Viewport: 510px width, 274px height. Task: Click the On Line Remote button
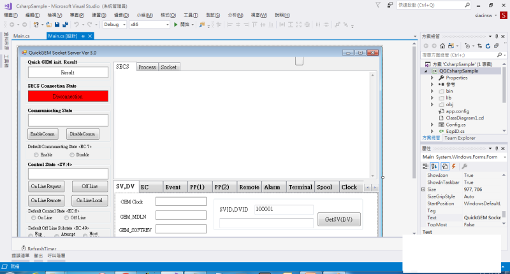click(46, 200)
